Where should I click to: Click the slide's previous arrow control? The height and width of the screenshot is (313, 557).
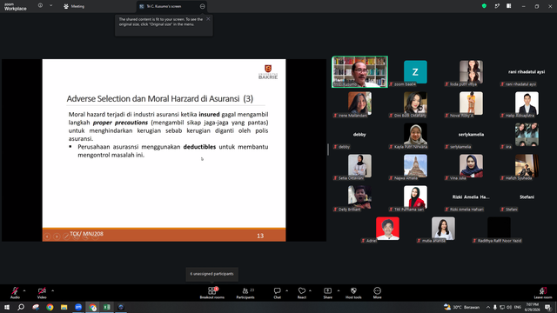(x=47, y=236)
